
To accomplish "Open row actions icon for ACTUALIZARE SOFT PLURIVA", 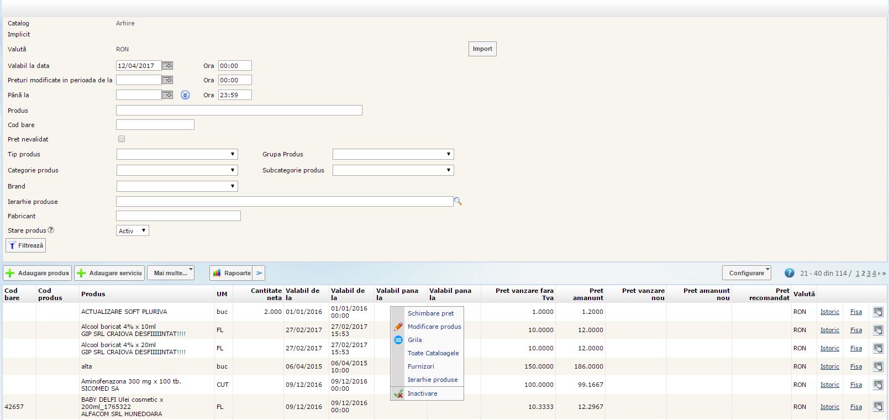I will pos(877,312).
